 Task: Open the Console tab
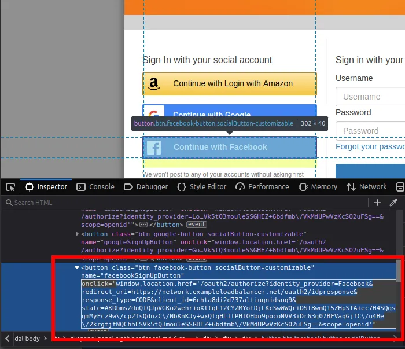pos(95,187)
